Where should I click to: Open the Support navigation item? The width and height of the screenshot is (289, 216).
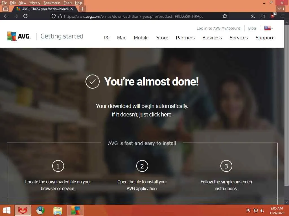(265, 38)
